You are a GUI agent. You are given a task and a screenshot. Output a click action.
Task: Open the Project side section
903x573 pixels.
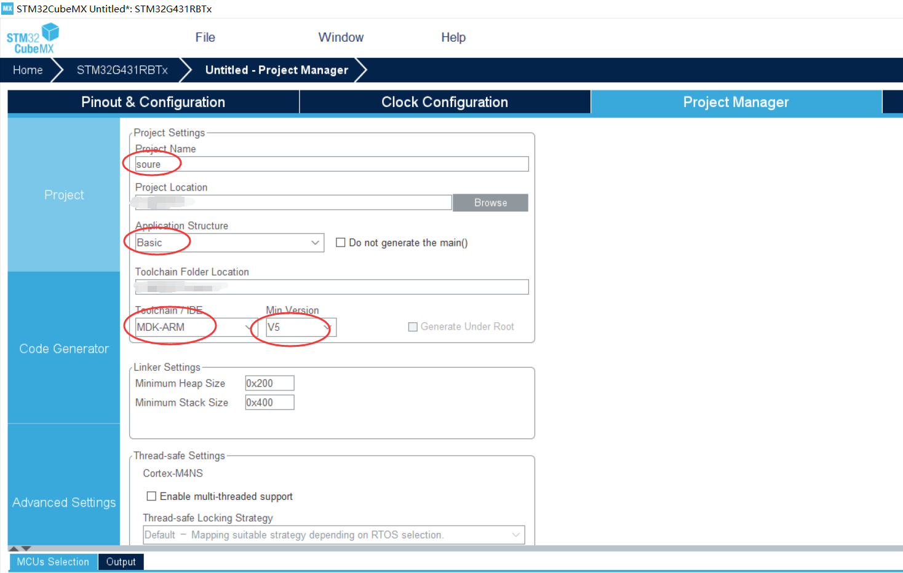point(64,195)
